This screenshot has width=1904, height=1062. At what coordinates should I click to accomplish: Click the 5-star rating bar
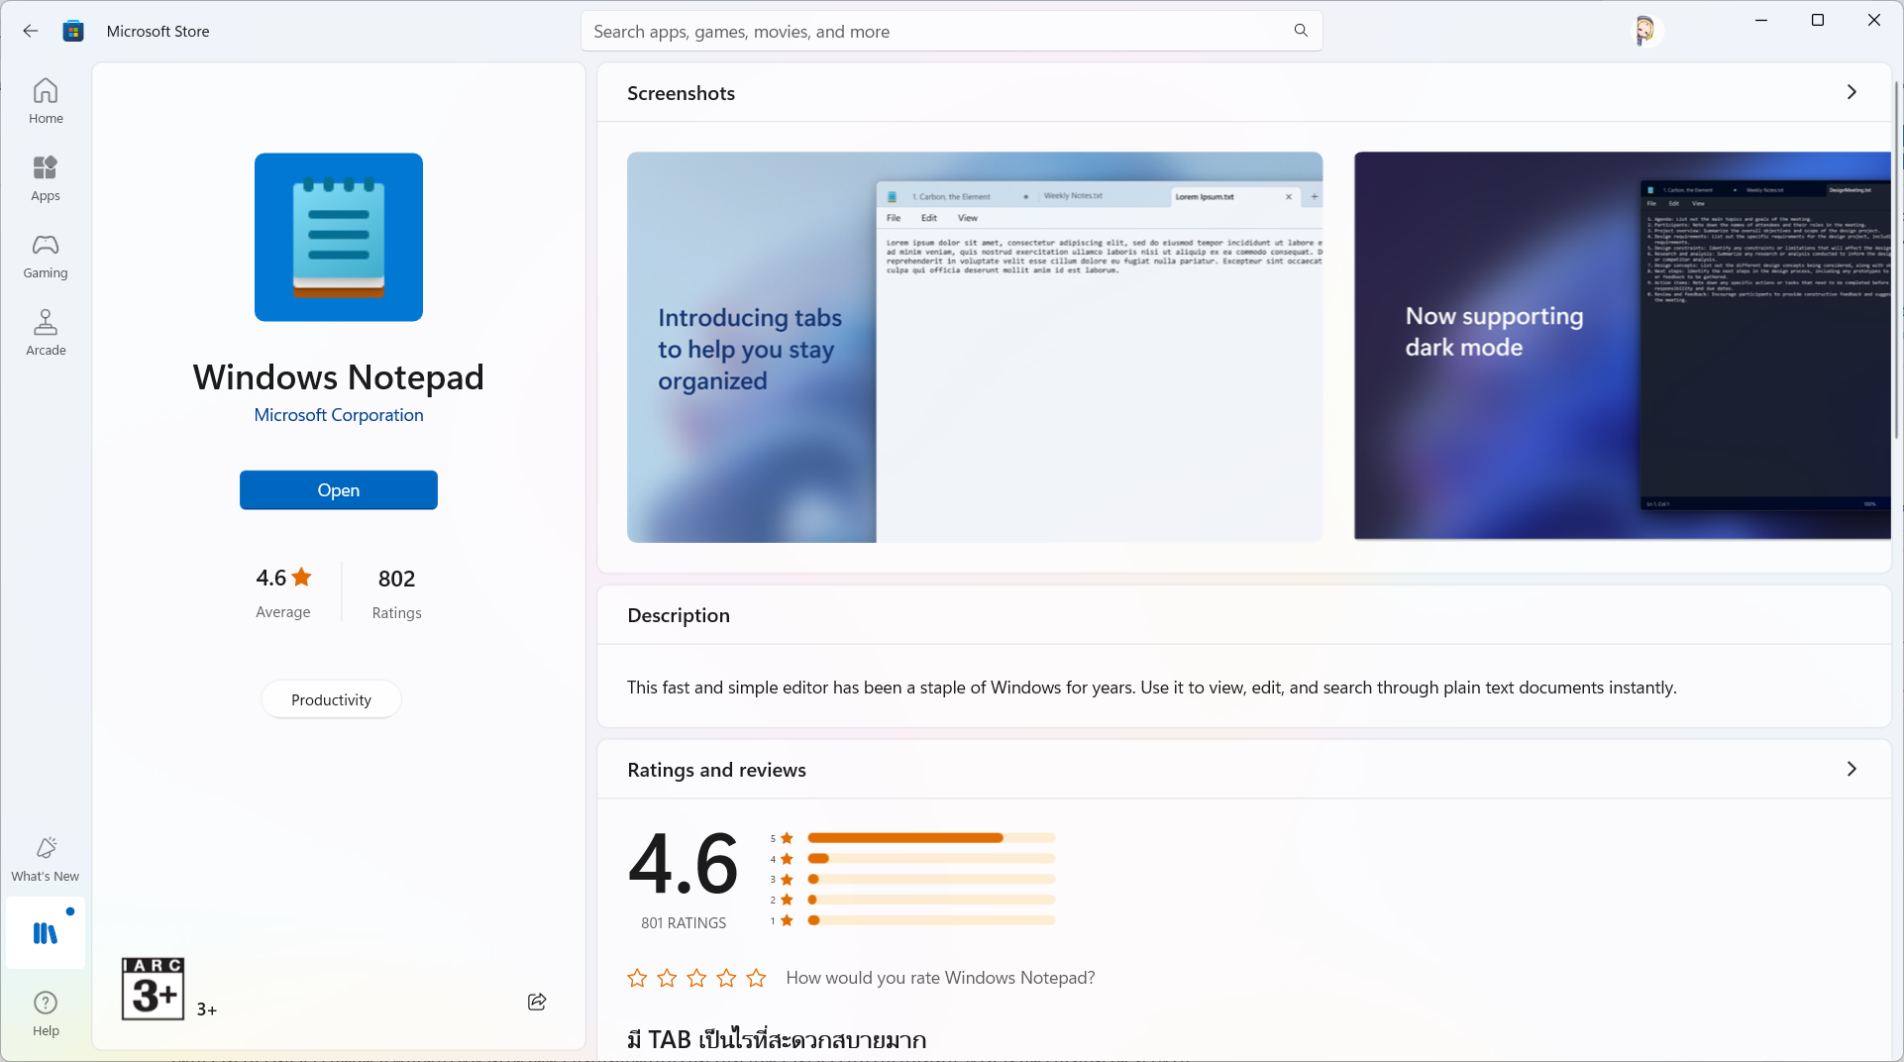point(931,838)
